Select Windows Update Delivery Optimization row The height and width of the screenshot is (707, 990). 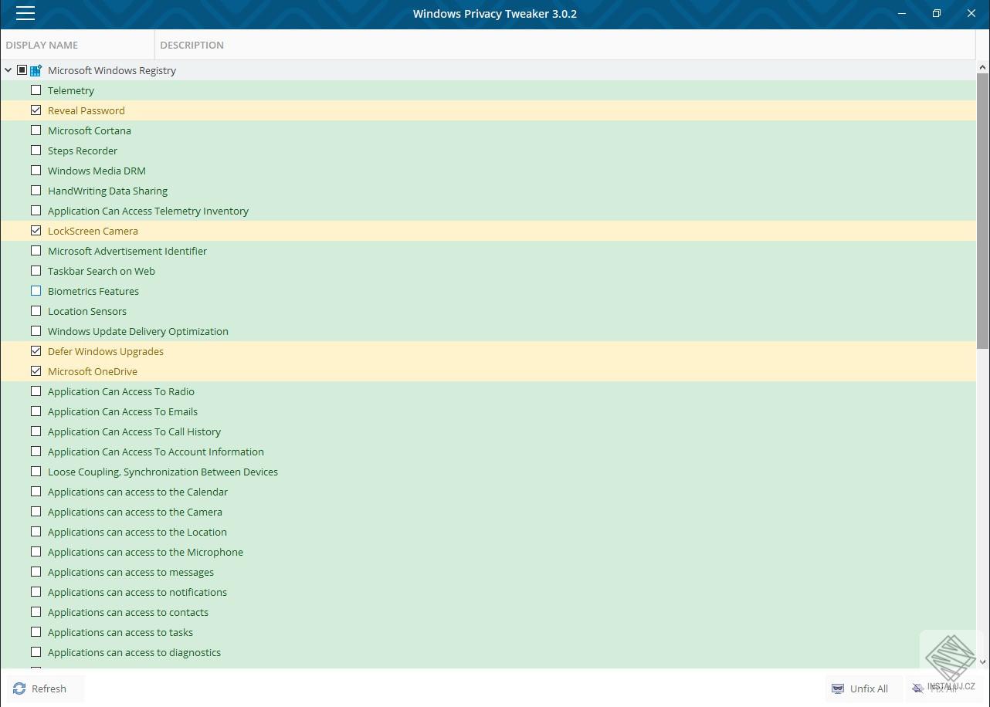click(488, 331)
